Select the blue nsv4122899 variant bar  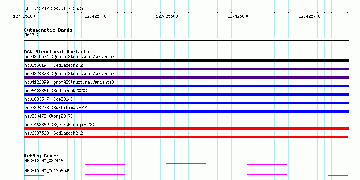(186, 86)
